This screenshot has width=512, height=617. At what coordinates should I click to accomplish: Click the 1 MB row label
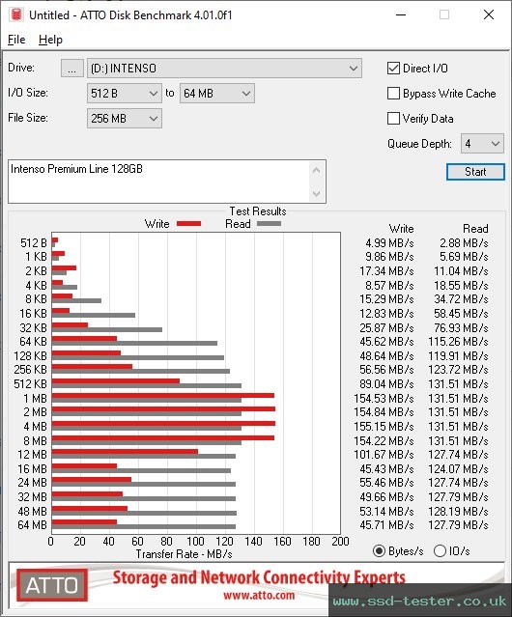coord(36,399)
